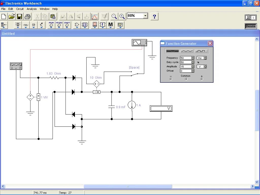Save the circuit with floppy icon
Viewport: 260px width, 195px height.
click(20, 17)
